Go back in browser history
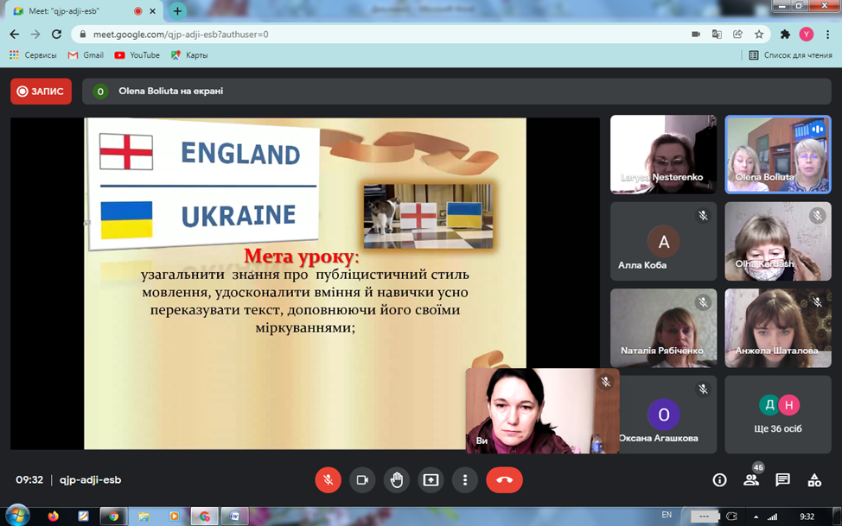The width and height of the screenshot is (842, 526). click(x=15, y=35)
